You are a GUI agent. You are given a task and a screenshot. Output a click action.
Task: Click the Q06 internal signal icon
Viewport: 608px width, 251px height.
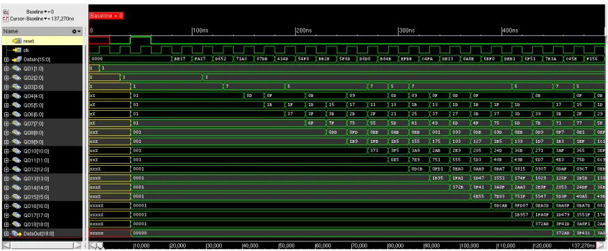pos(16,114)
